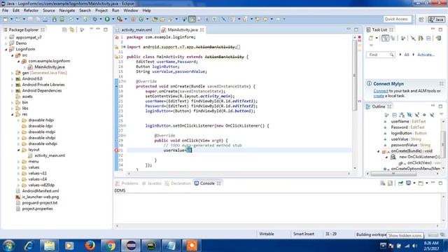
Task: Toggle Hide Fields icon in Outline toolbar
Action: tap(409, 115)
